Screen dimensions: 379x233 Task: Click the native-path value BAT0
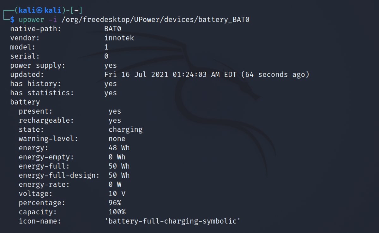(113, 29)
